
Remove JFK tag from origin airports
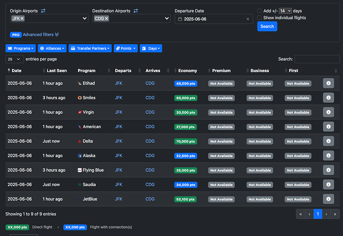tap(22, 18)
